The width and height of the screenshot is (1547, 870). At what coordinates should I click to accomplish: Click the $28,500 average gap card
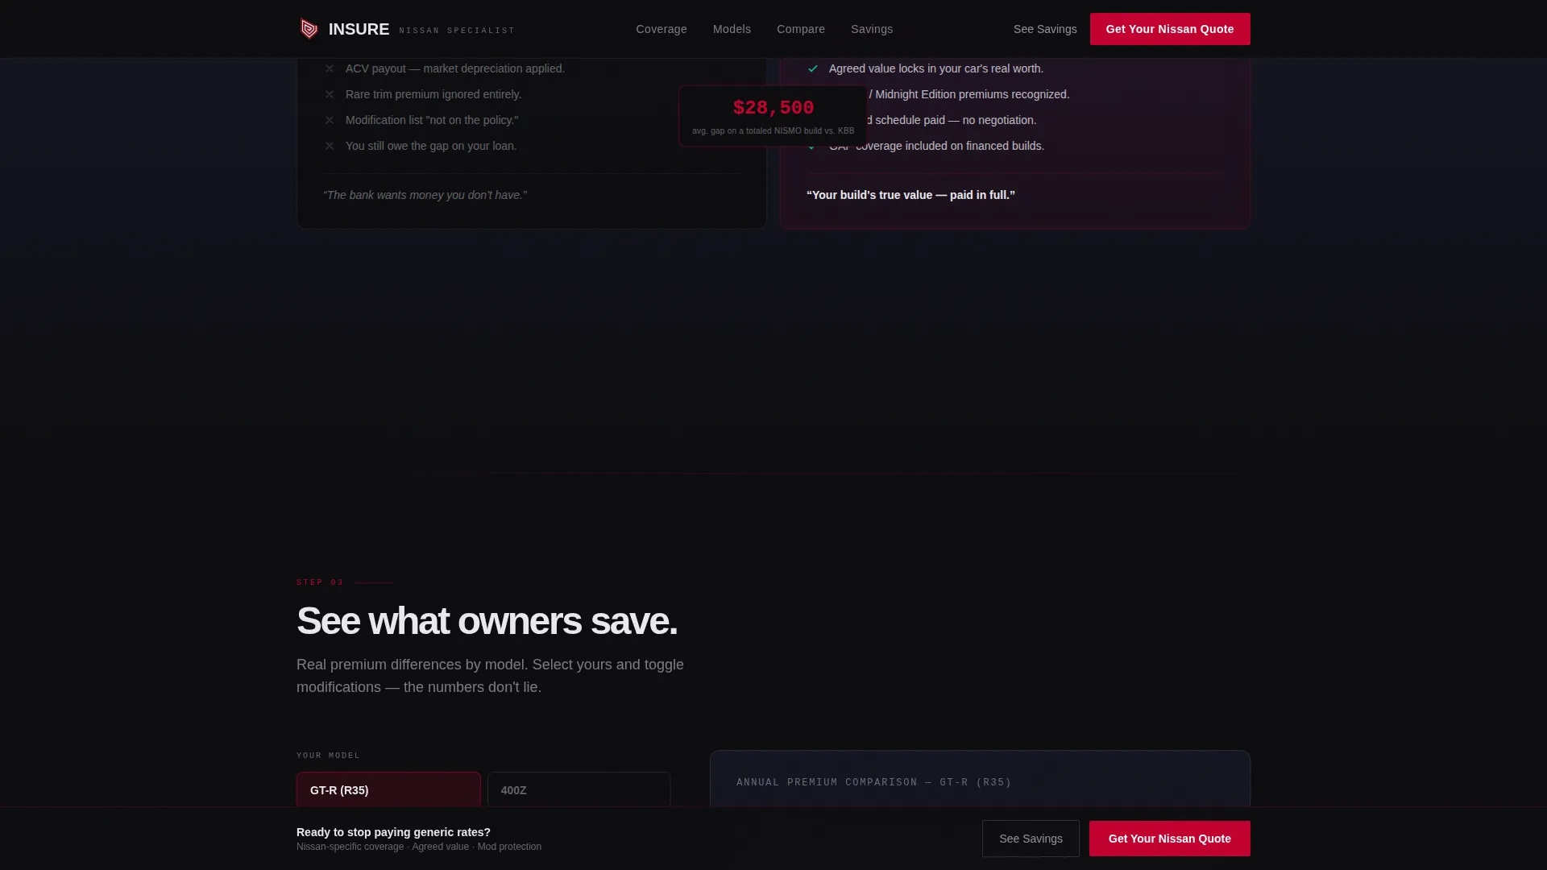tap(773, 116)
